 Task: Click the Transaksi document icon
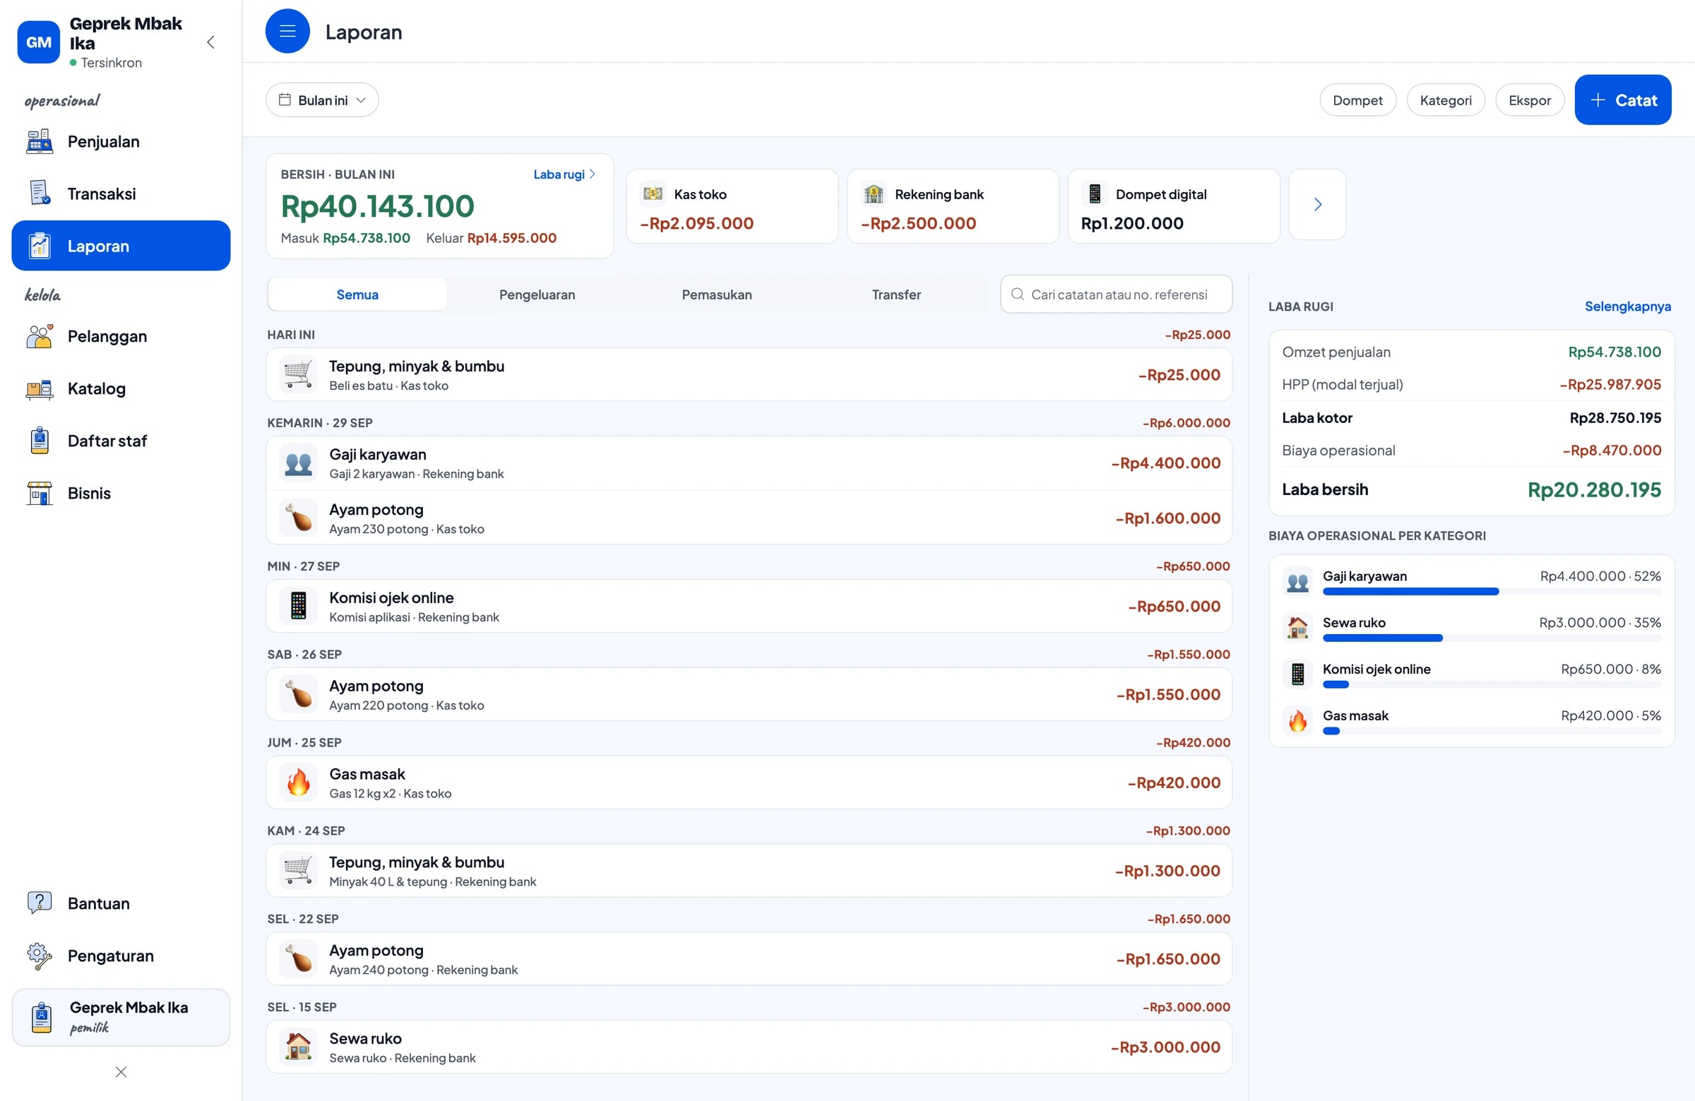tap(39, 193)
